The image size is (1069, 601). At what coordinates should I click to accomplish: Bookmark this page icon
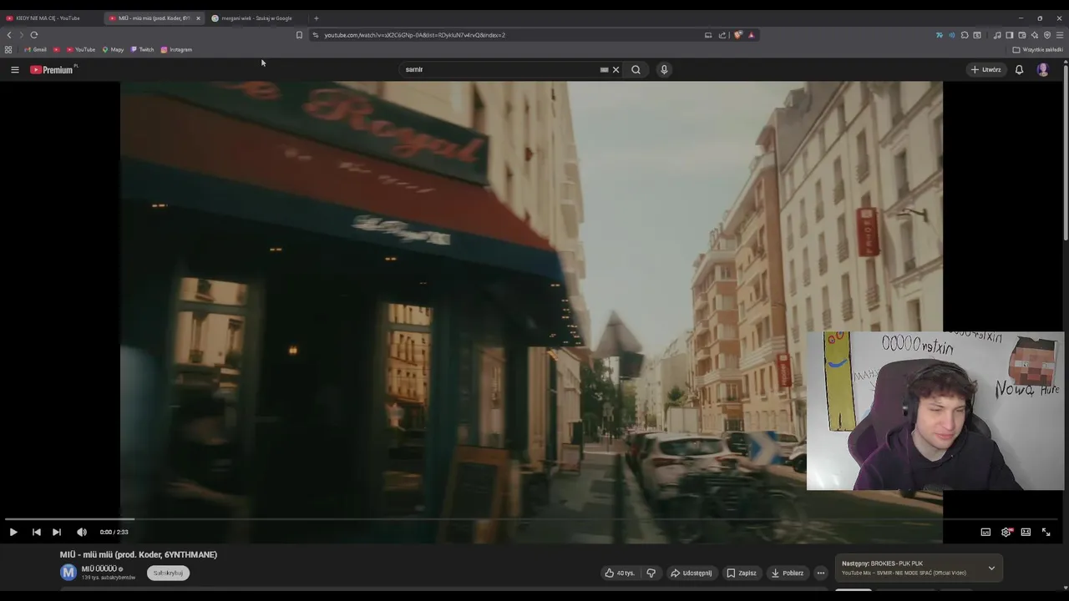[299, 35]
